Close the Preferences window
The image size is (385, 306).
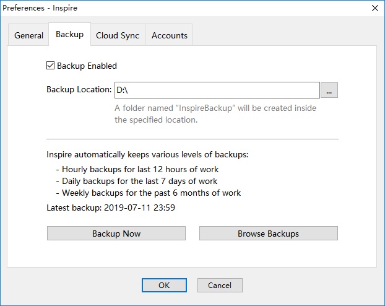click(375, 8)
